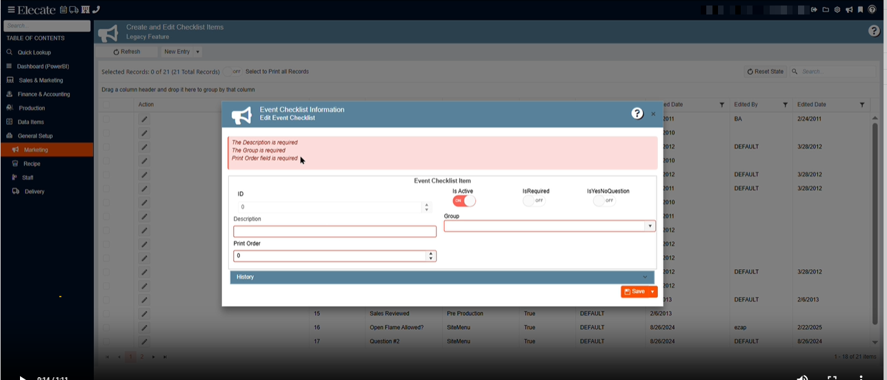Enable the IsRequired toggle
887x380 pixels.
click(x=534, y=201)
